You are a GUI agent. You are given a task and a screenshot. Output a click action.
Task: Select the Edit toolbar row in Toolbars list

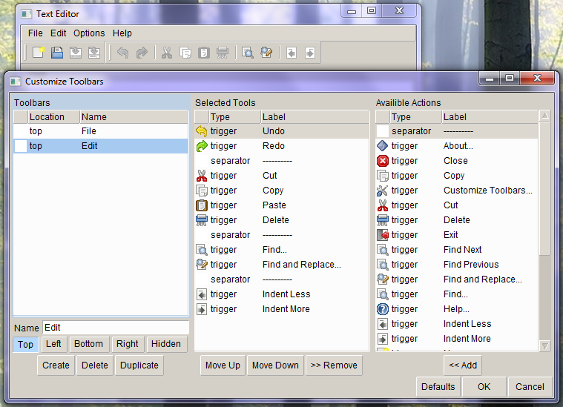coord(101,146)
